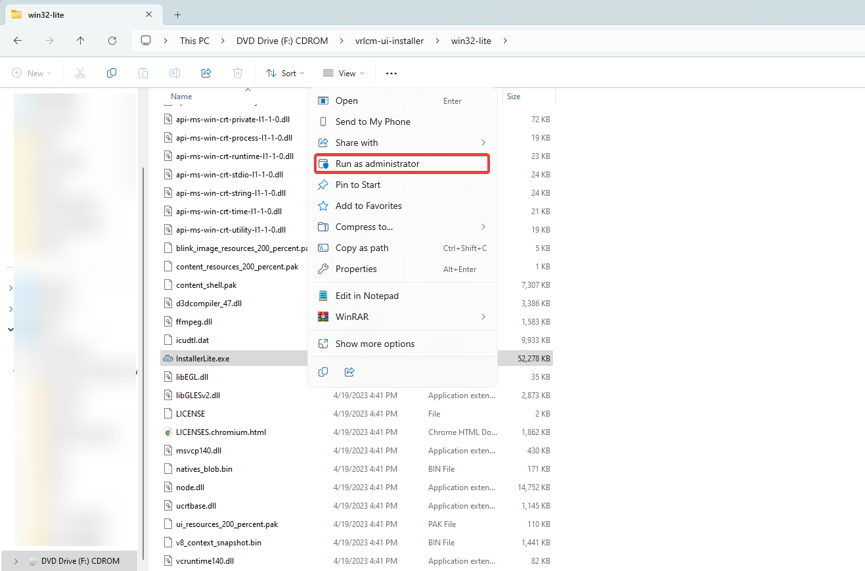Open Properties from context menu
The height and width of the screenshot is (571, 865).
pos(403,269)
